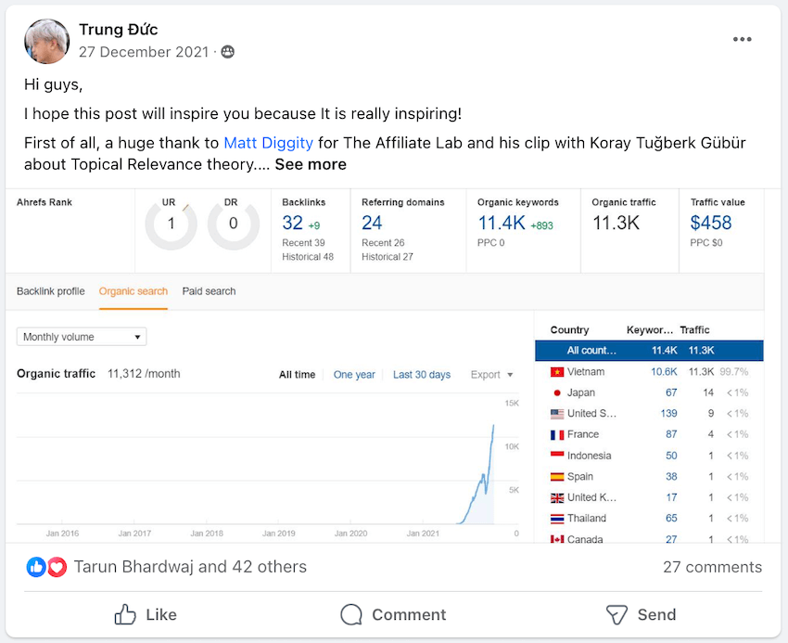Click the Comment button
788x643 pixels.
tap(393, 614)
